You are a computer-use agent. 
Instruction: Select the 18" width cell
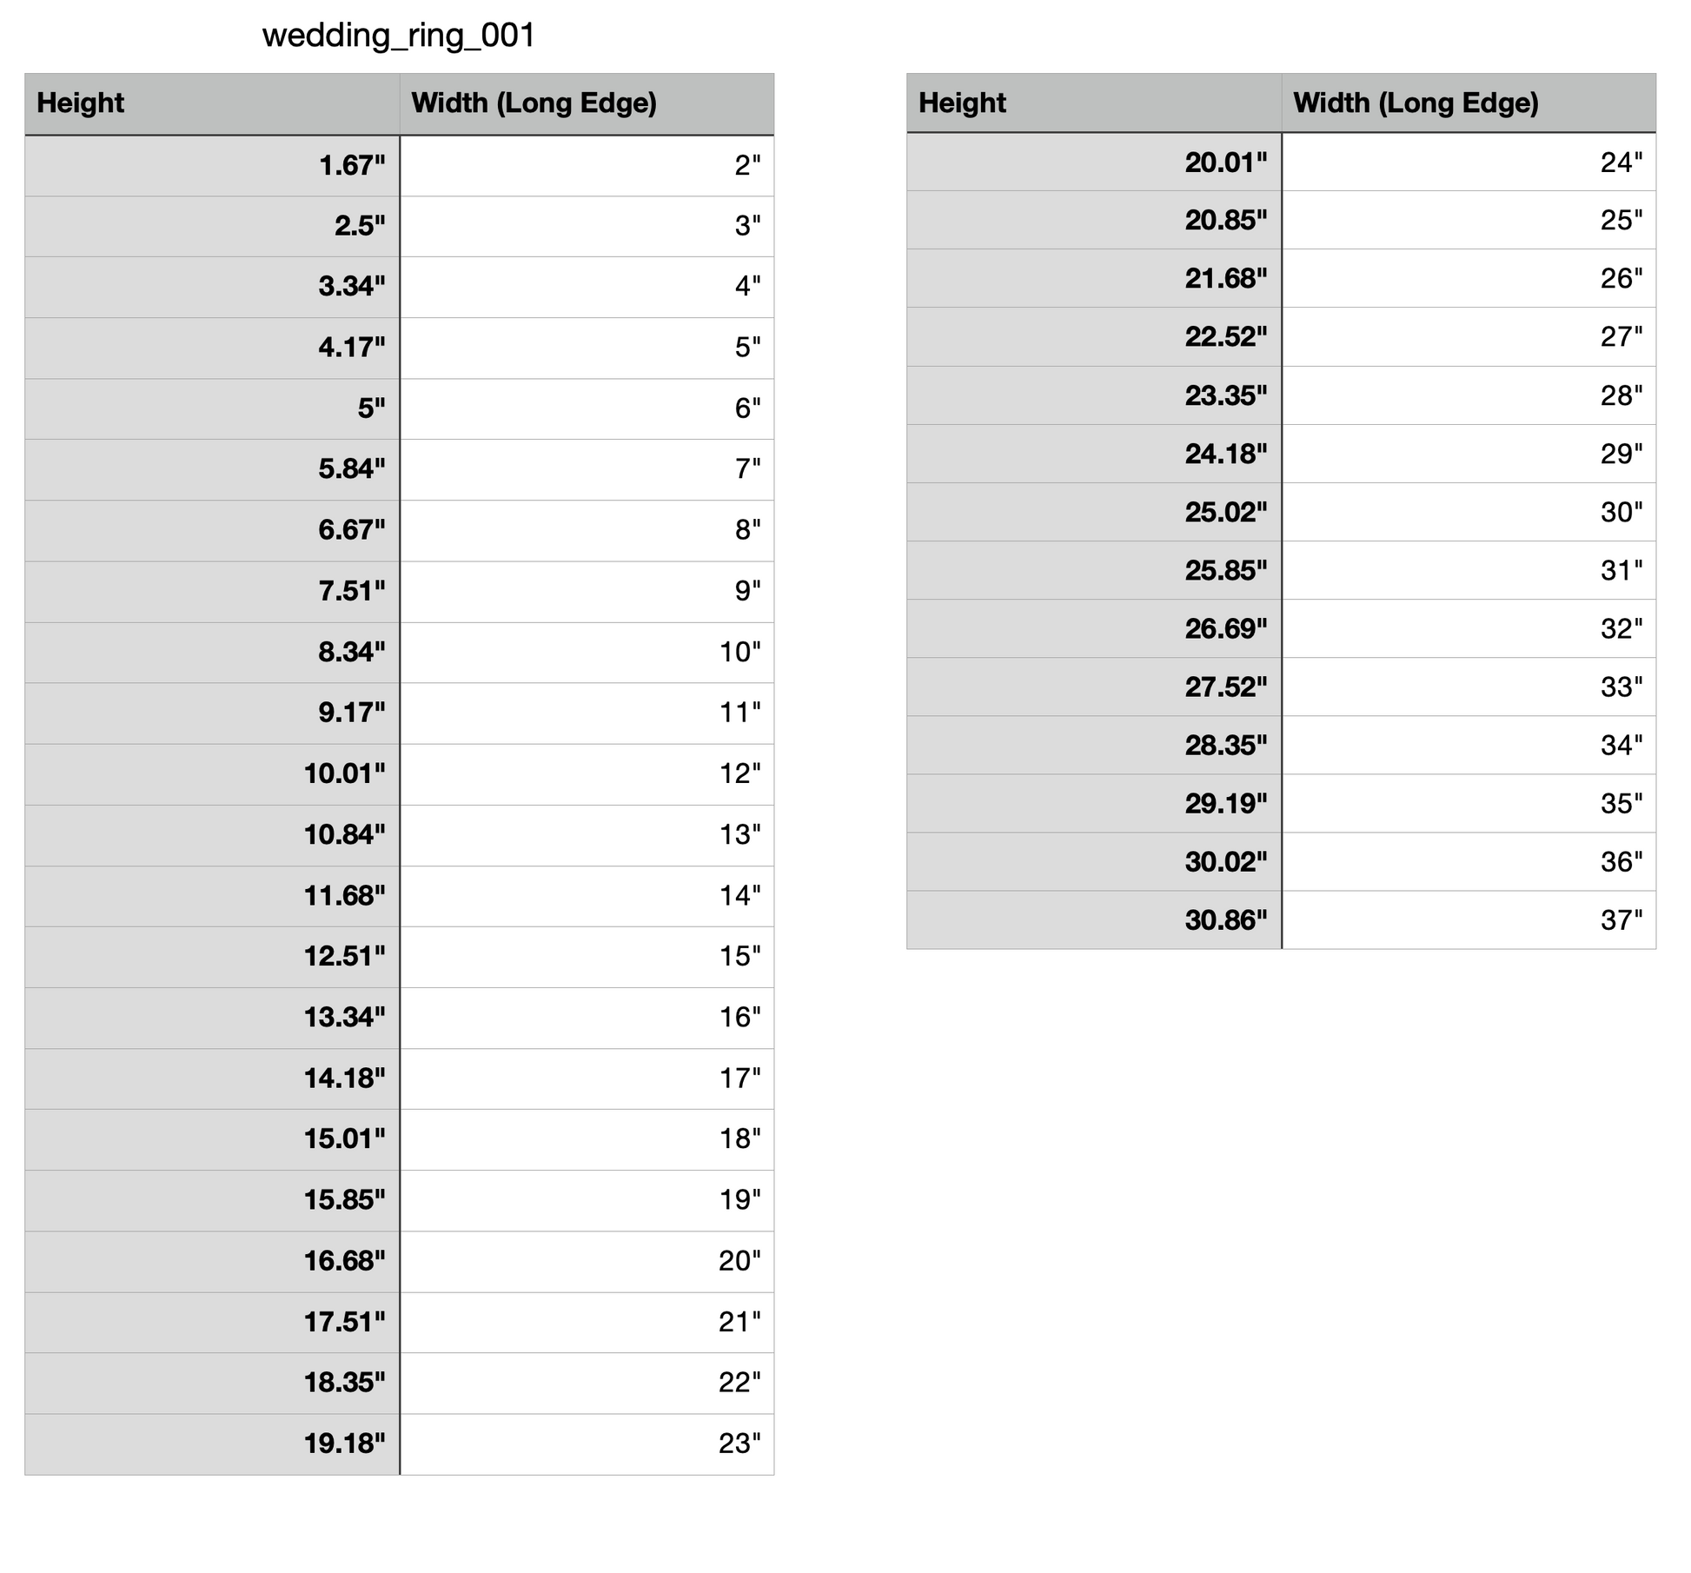click(x=587, y=1139)
